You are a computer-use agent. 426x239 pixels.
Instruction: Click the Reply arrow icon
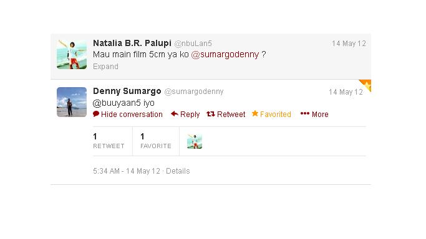pyautogui.click(x=175, y=114)
